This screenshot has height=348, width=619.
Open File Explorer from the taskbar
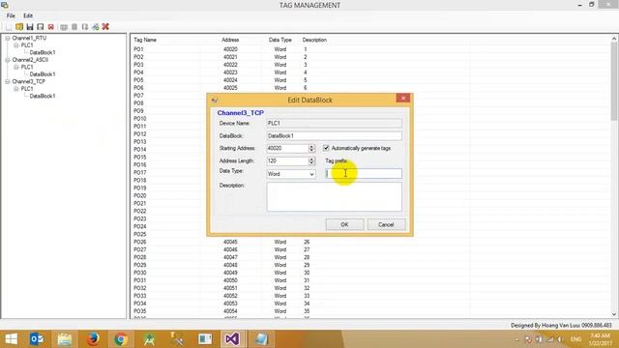pos(65,339)
